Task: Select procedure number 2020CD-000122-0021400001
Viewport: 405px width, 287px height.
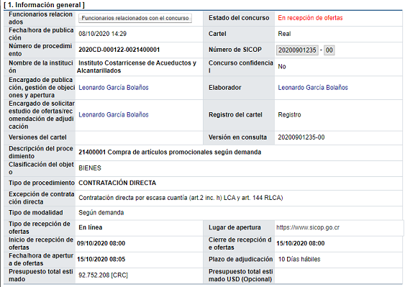Action: pos(119,50)
